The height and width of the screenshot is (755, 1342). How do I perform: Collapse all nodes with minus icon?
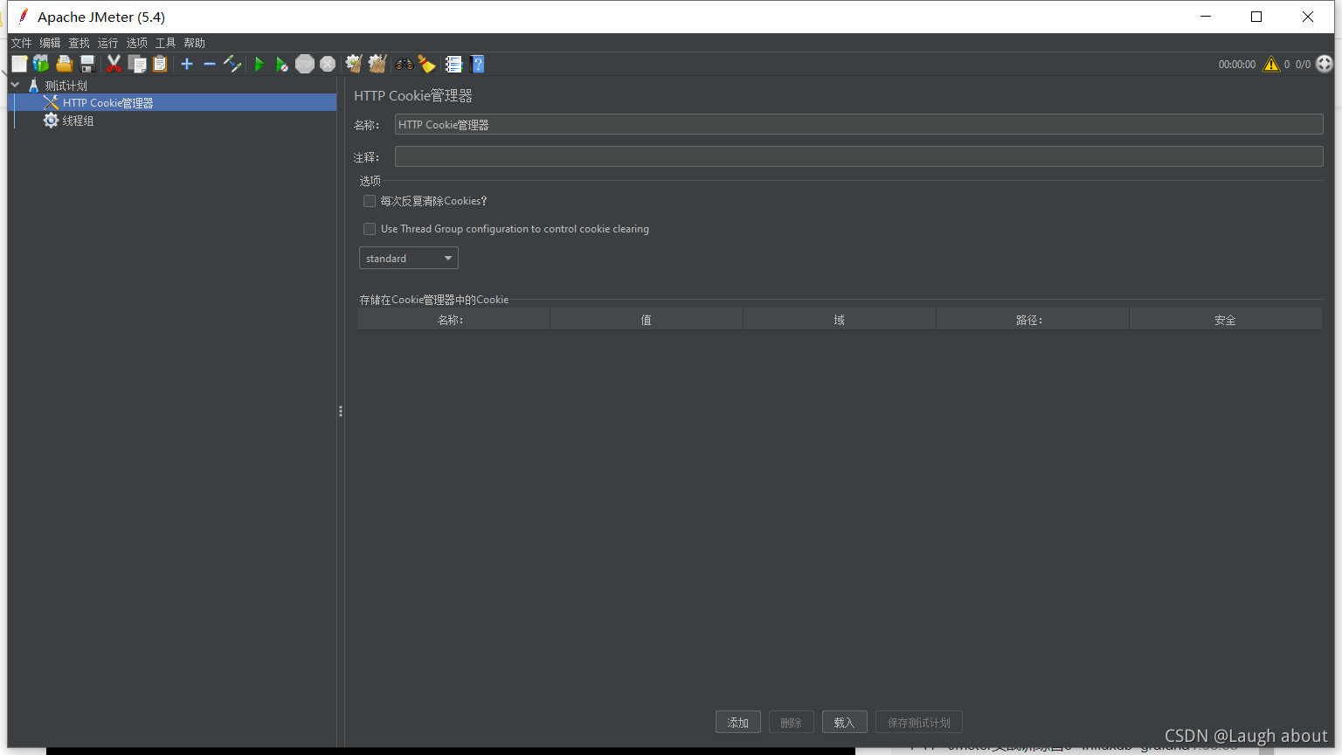pos(209,64)
